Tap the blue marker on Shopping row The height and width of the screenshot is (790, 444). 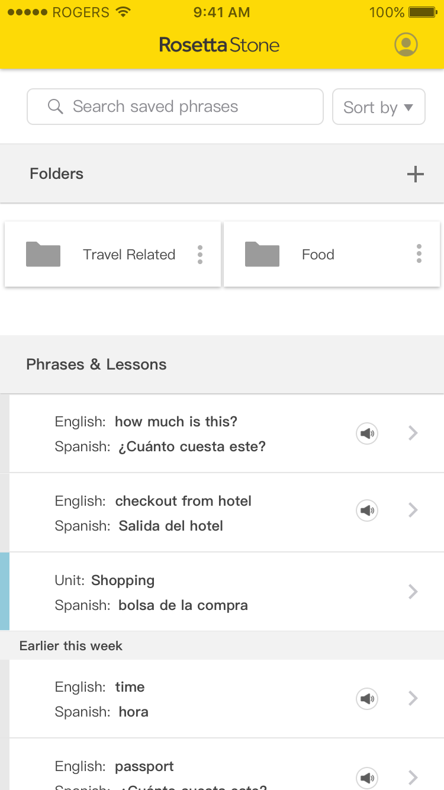(x=5, y=592)
